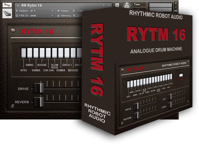Click the DRIVE slider on the box art panel

point(136,106)
